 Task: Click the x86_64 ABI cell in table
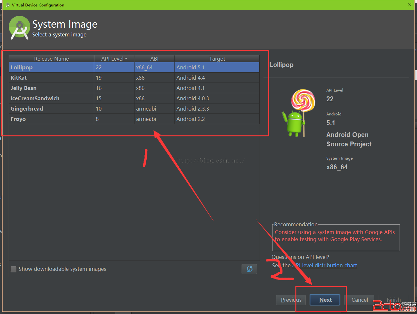(154, 67)
